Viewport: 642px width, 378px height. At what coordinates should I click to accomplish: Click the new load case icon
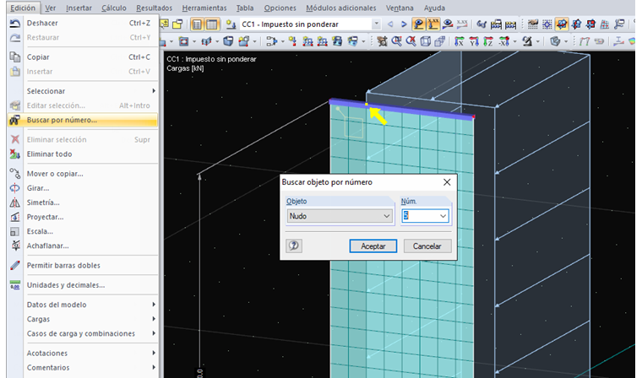click(x=231, y=24)
